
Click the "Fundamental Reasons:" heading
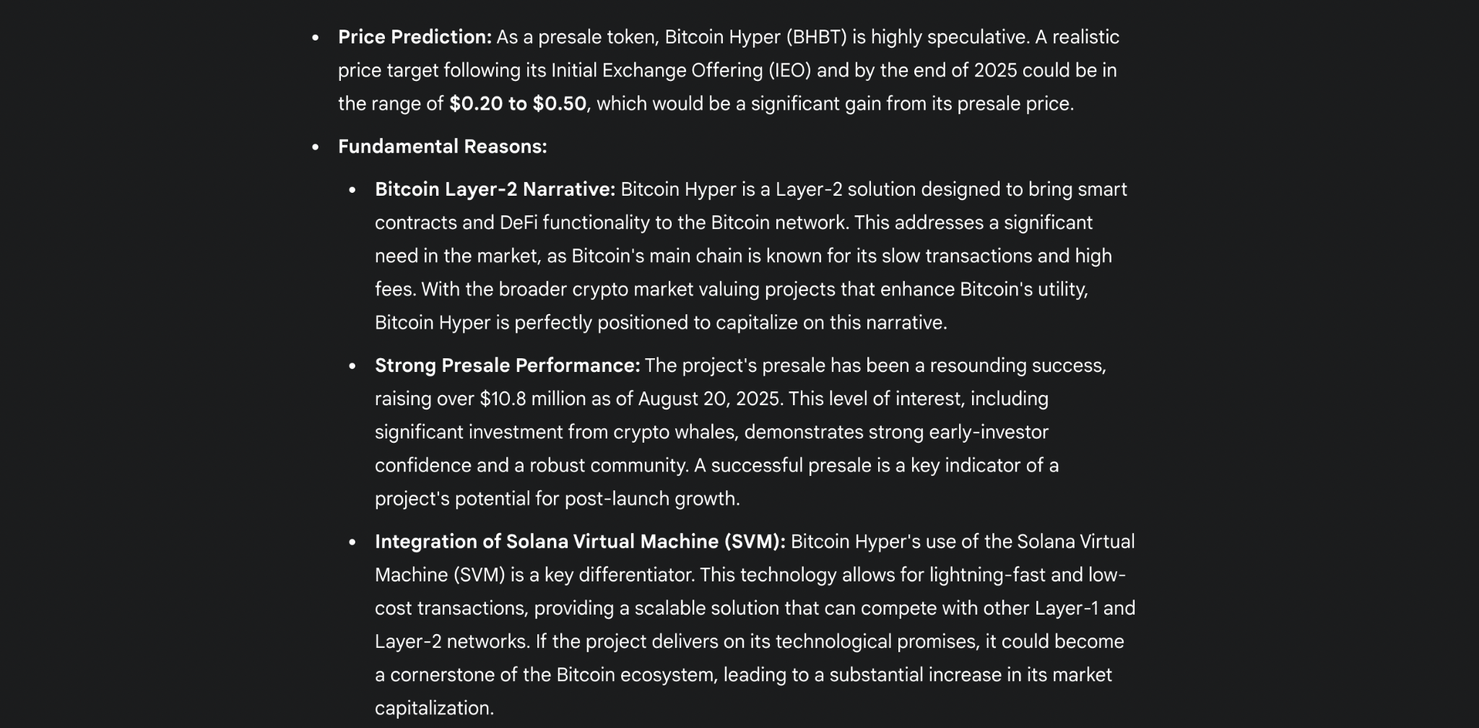click(442, 147)
